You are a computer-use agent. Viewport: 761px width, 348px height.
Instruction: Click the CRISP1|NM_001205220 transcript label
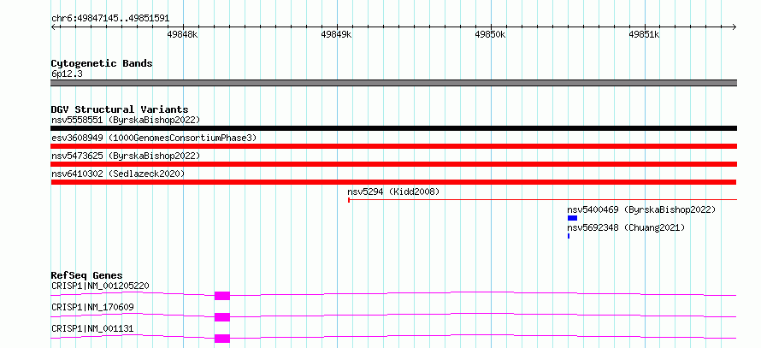pos(100,286)
